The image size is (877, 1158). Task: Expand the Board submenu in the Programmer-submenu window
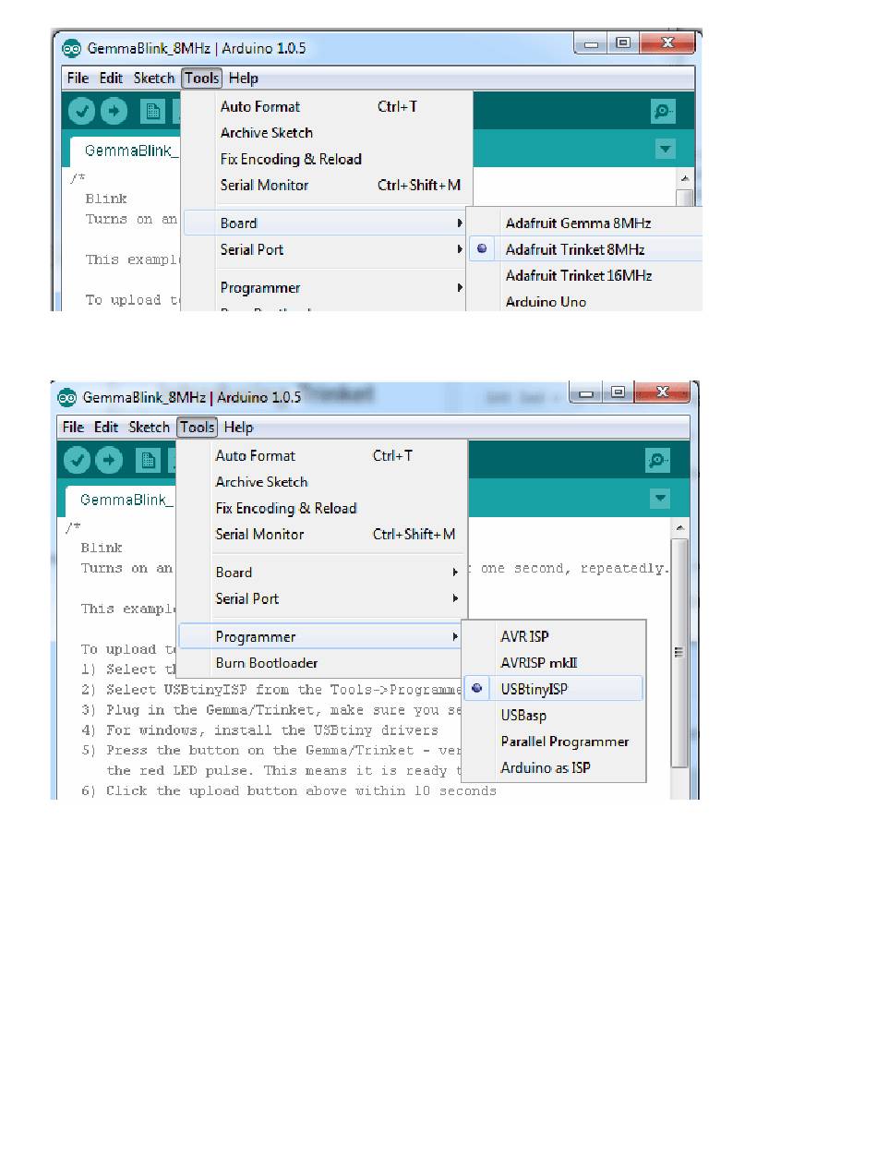(322, 573)
